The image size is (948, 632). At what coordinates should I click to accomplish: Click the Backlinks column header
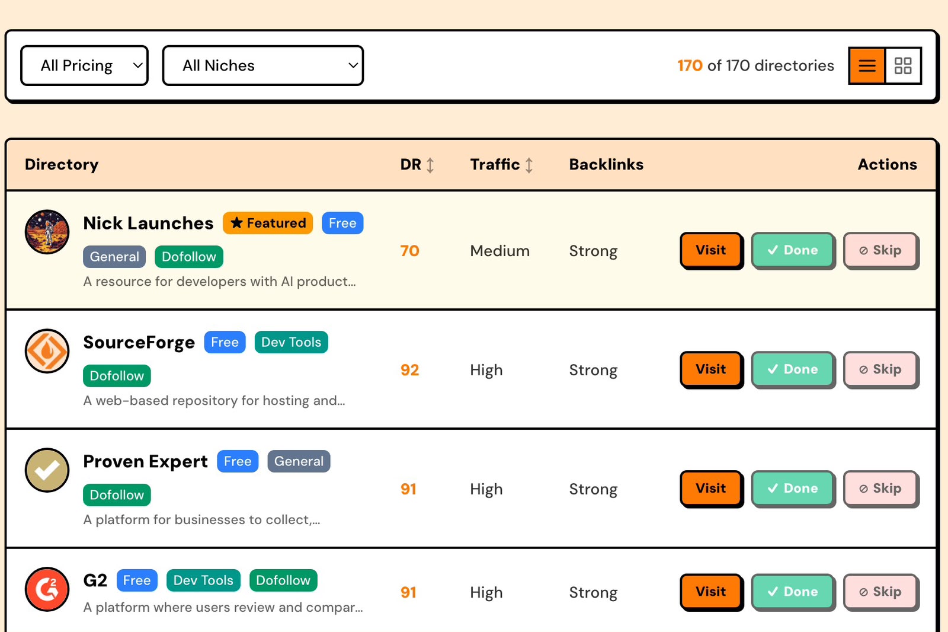(606, 164)
